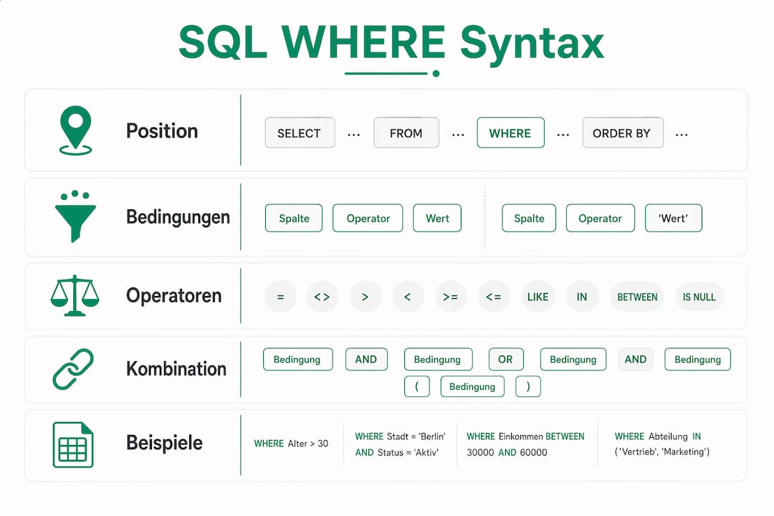
Task: Click the line WHERE Stadt = 'Berlin'
Action: (401, 436)
